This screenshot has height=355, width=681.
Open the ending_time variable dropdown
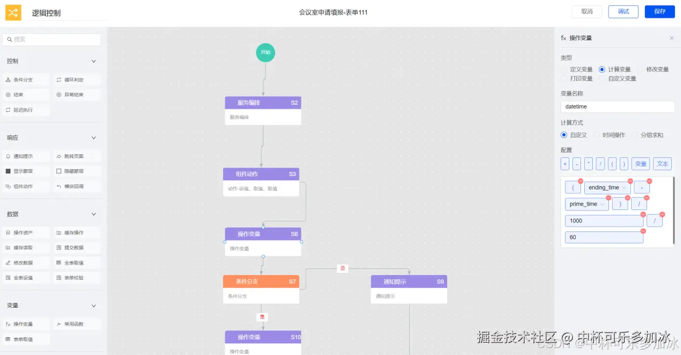click(607, 187)
